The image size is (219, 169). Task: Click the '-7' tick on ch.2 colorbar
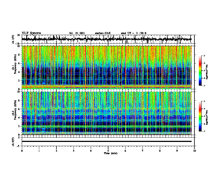[x=204, y=131]
